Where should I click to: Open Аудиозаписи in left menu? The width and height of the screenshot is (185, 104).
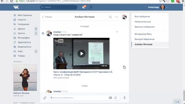24,42
